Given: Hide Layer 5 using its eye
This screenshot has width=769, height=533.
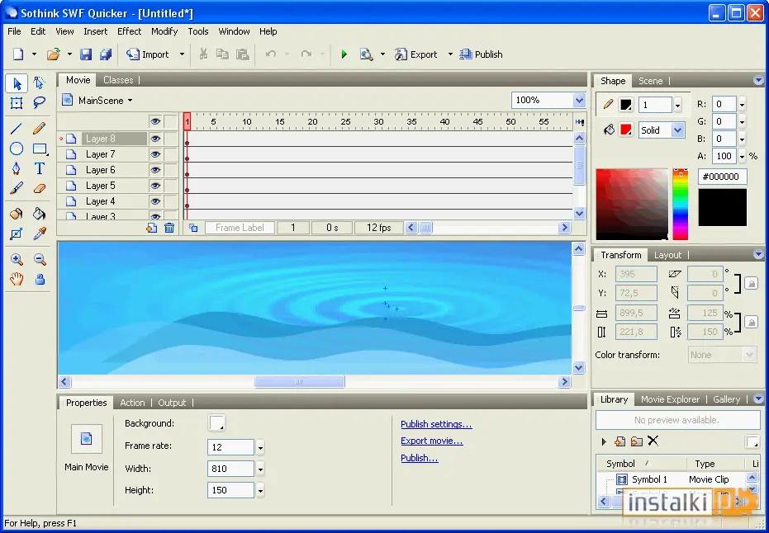Looking at the screenshot, I should pyautogui.click(x=155, y=186).
